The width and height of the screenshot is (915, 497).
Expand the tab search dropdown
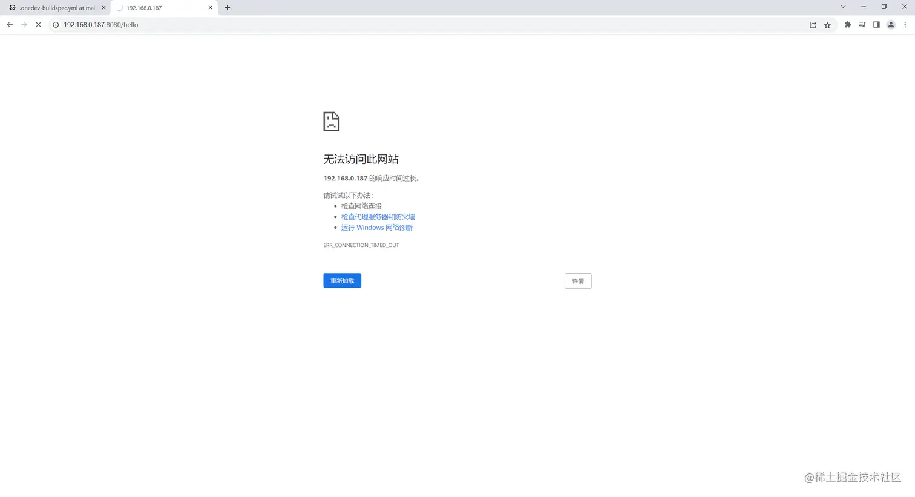tap(843, 7)
